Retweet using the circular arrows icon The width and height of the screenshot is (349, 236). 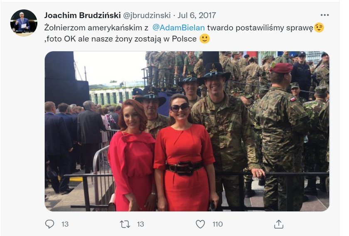(x=125, y=224)
